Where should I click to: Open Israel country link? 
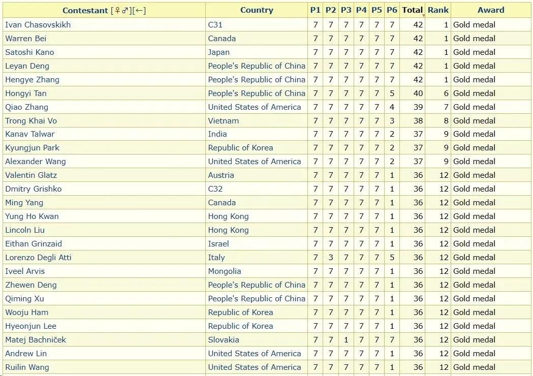coord(218,244)
